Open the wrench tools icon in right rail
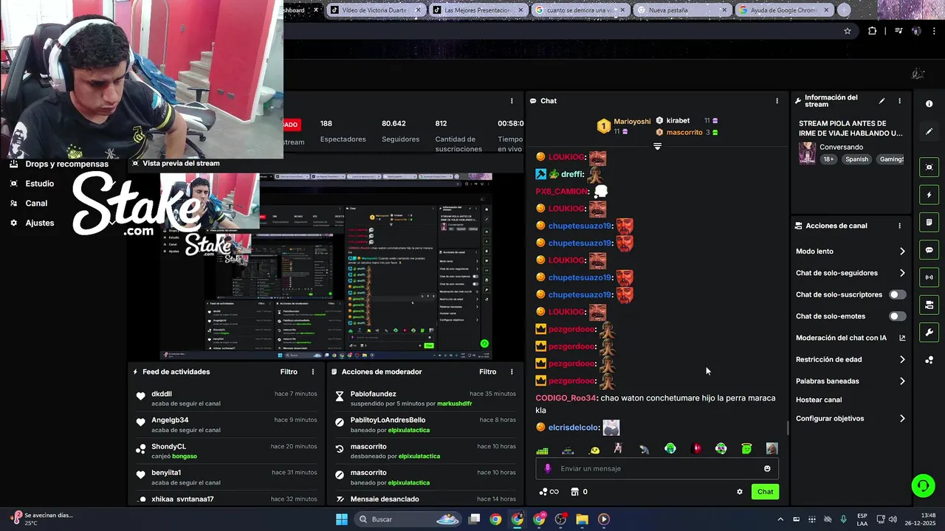945x531 pixels. [929, 332]
